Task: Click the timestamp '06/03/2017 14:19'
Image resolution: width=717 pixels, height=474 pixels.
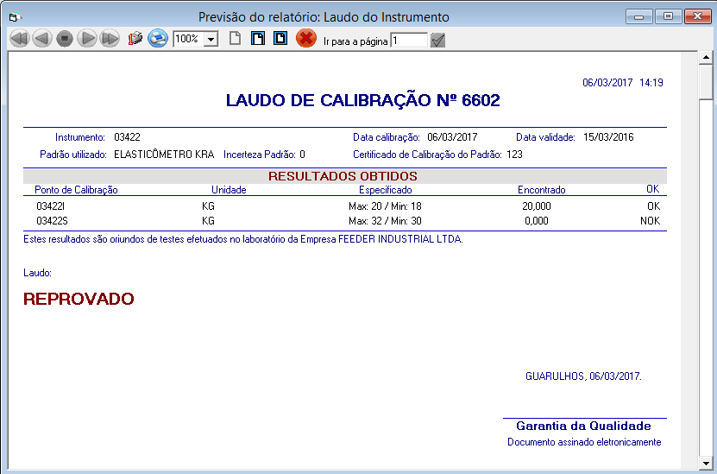Action: 623,83
